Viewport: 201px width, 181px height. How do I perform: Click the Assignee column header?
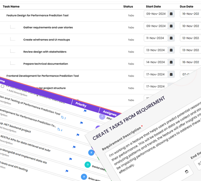point(110,113)
